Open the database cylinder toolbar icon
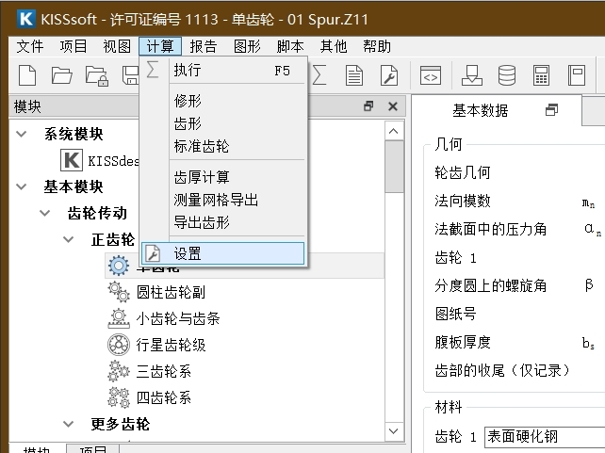Viewport: 605px width, 453px height. (507, 75)
